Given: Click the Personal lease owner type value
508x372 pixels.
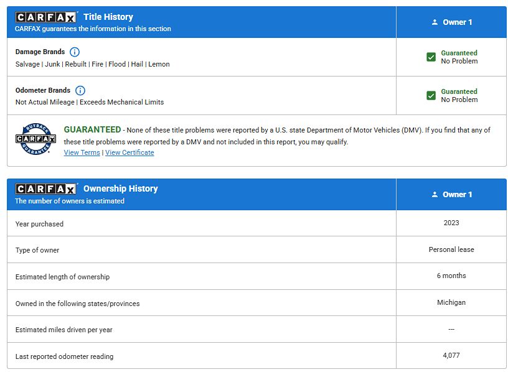Looking at the screenshot, I should coord(451,249).
